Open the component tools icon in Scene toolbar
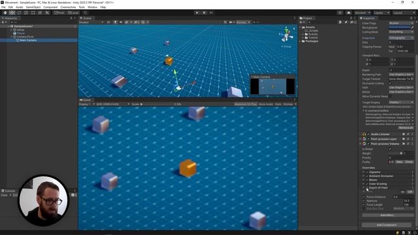This screenshot has height=235, width=418. click(225, 22)
